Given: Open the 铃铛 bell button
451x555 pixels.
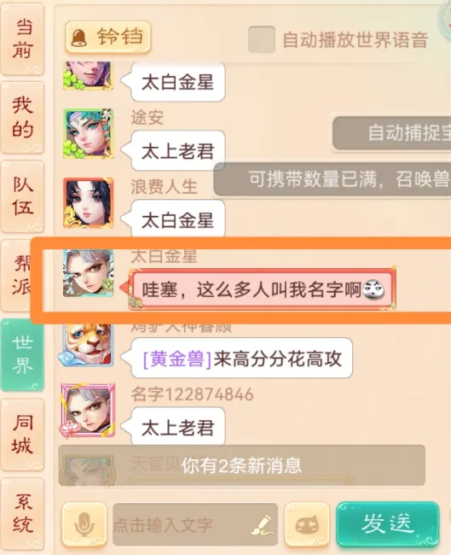Looking at the screenshot, I should pyautogui.click(x=107, y=38).
